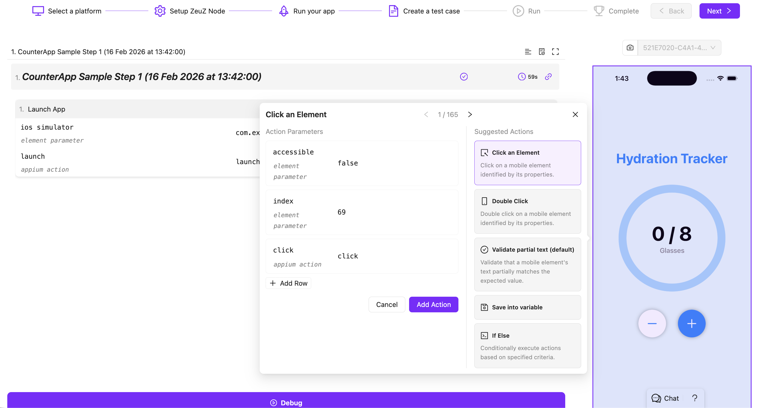Image resolution: width=761 pixels, height=408 pixels.
Task: Click the step settings document icon
Action: (541, 52)
